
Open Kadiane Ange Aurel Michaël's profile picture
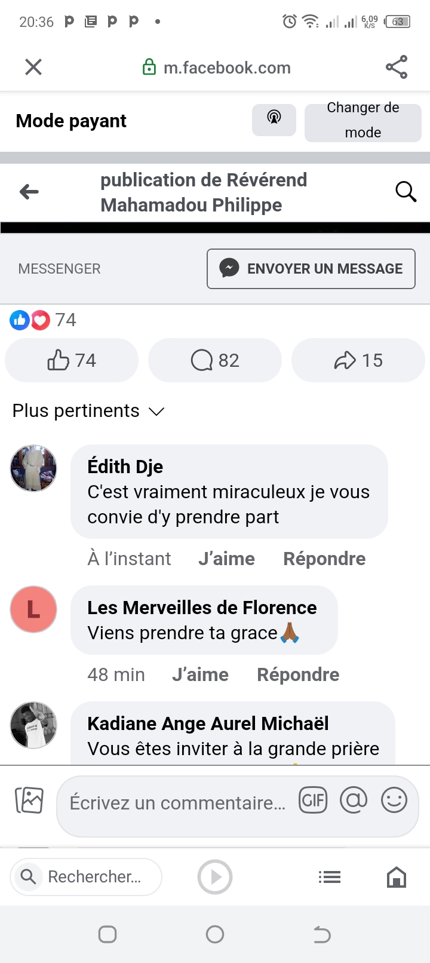point(33,725)
